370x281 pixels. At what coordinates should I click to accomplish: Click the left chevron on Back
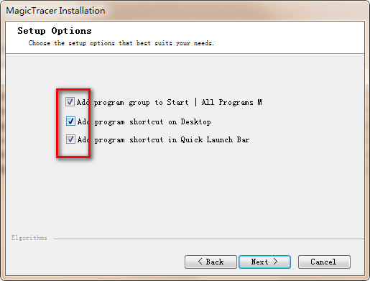pos(200,262)
